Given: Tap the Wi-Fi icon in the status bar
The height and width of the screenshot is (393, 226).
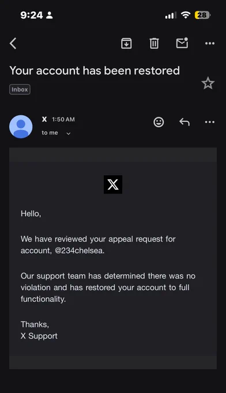Looking at the screenshot, I should click(186, 15).
